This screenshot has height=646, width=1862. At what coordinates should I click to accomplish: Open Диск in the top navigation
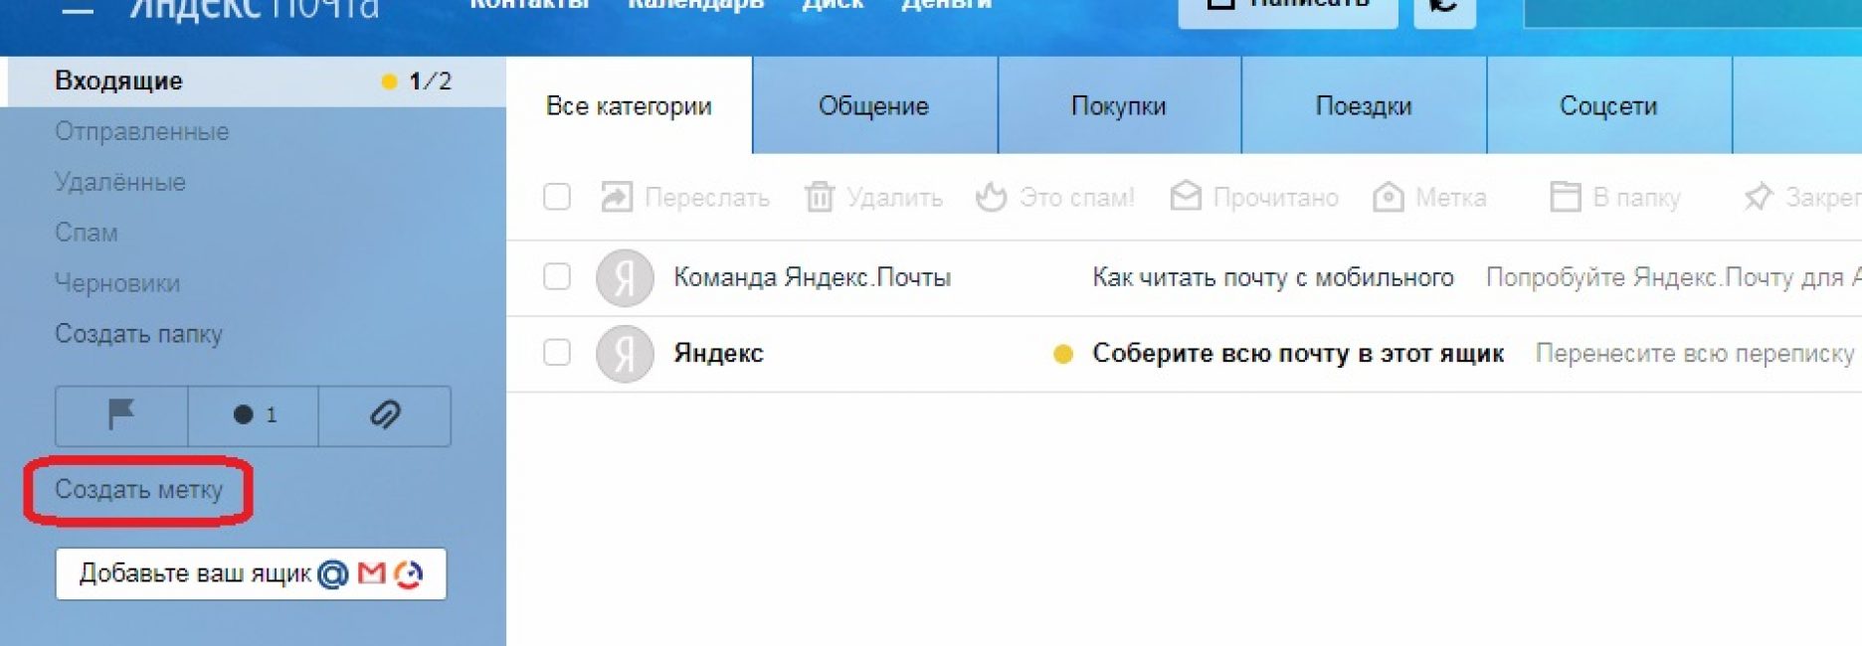(833, 5)
